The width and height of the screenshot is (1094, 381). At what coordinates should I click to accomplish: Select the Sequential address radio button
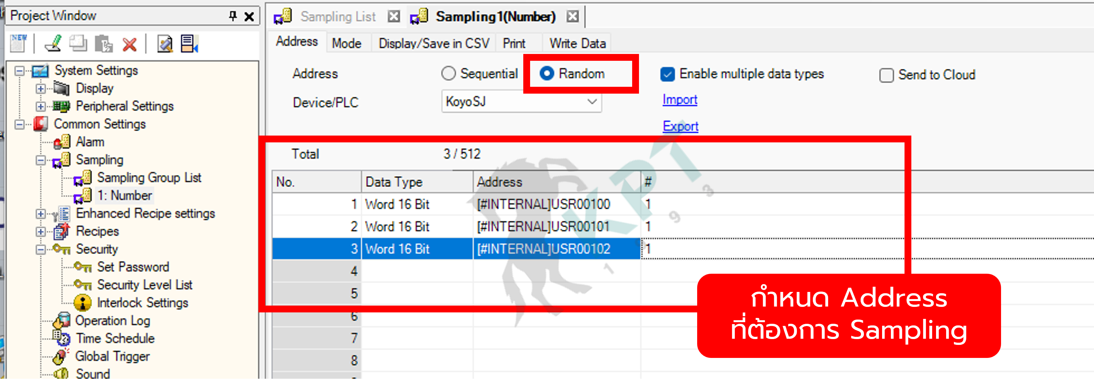[449, 73]
